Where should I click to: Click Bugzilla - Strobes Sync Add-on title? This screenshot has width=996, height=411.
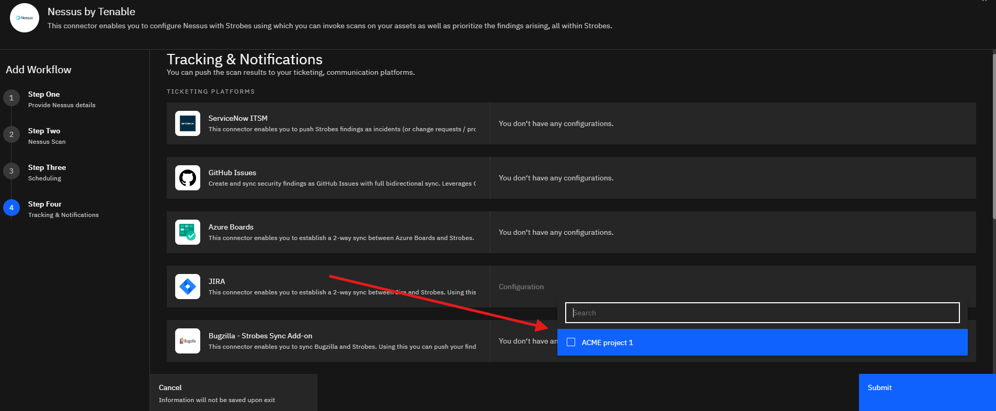260,336
